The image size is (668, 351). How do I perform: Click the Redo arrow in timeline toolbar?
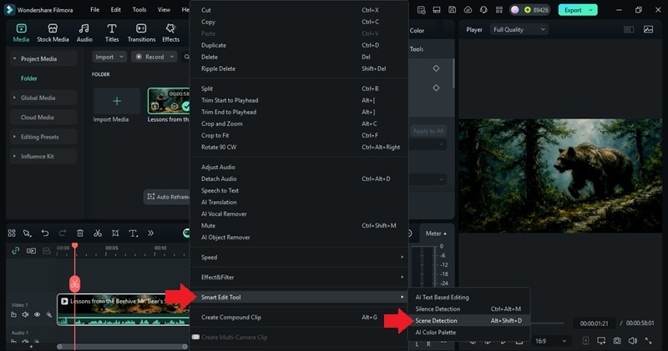tap(63, 233)
